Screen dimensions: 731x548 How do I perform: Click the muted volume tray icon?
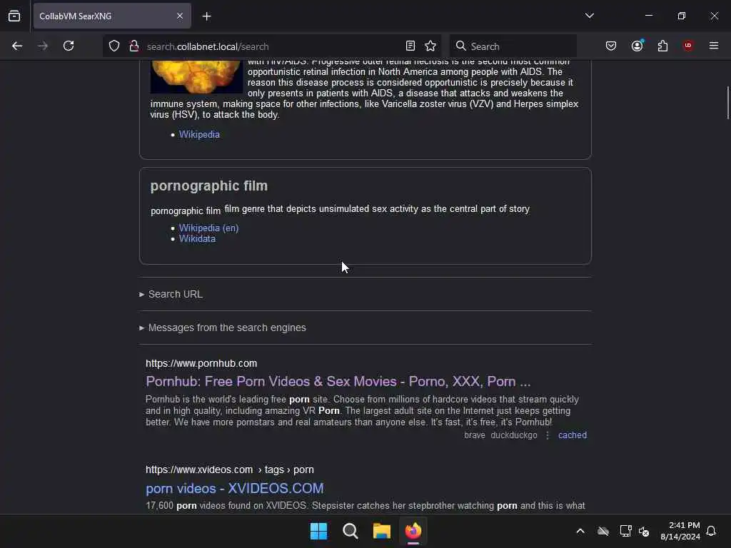click(645, 531)
